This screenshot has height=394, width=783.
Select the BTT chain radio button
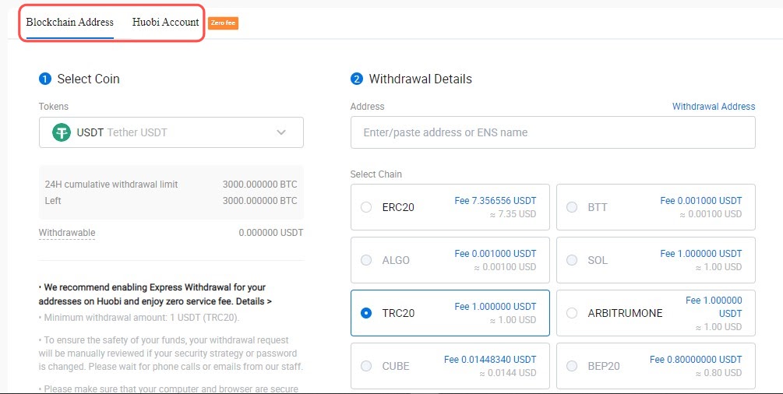572,207
